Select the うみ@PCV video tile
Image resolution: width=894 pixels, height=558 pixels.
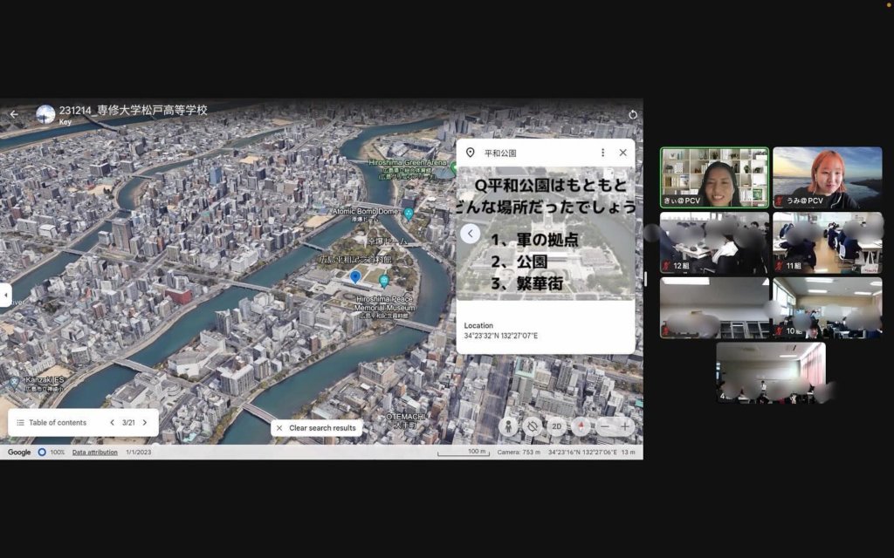827,178
